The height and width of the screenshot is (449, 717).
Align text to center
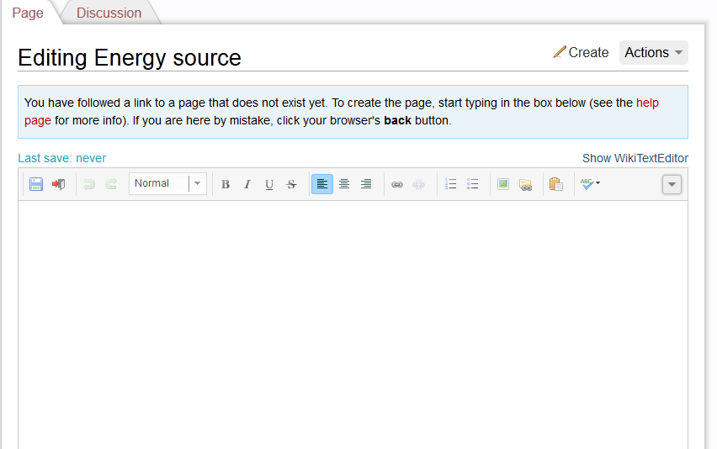click(x=344, y=184)
